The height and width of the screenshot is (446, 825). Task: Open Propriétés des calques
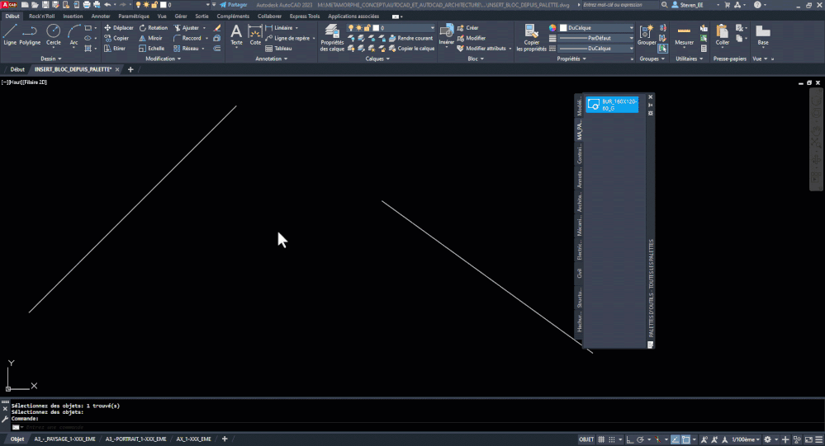coord(332,37)
